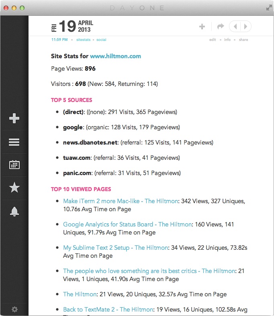This screenshot has width=274, height=316.
Task: Open Make iTerm 2 more Mac-like link
Action: 121,201
